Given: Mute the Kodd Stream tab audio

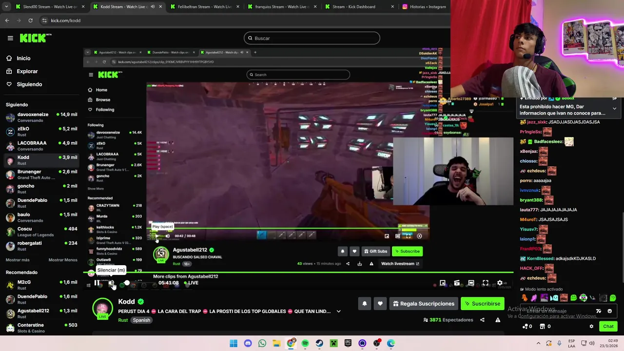Looking at the screenshot, I should pyautogui.click(x=153, y=7).
